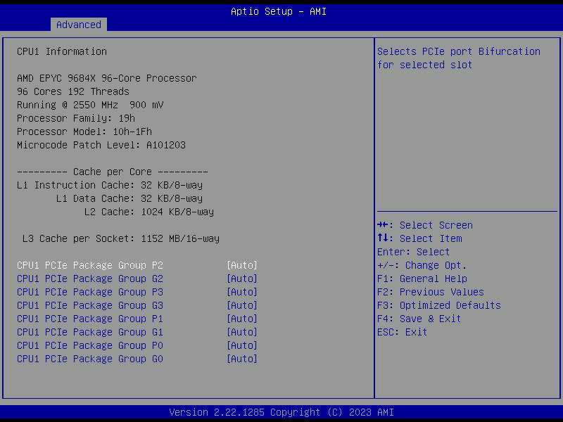Click the "Enter: Select" key hint

pos(413,252)
